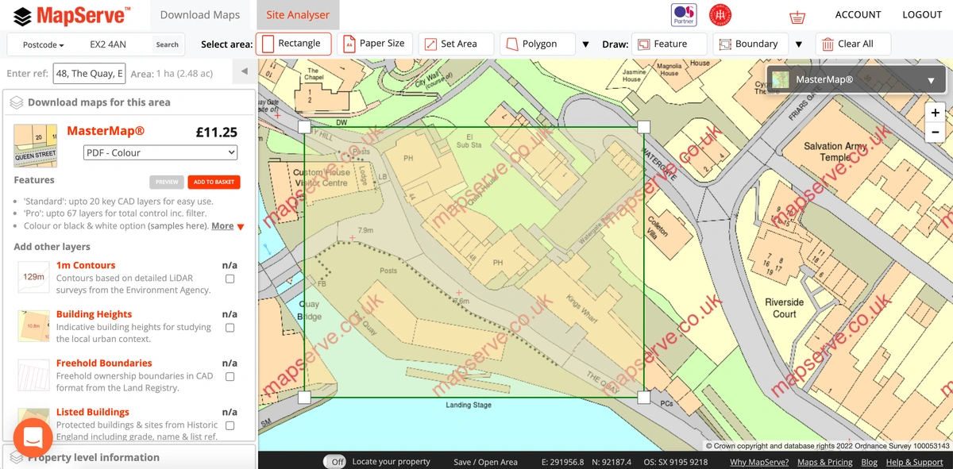Viewport: 953px width, 469px height.
Task: Click ADD TO BASKET button
Action: click(214, 183)
